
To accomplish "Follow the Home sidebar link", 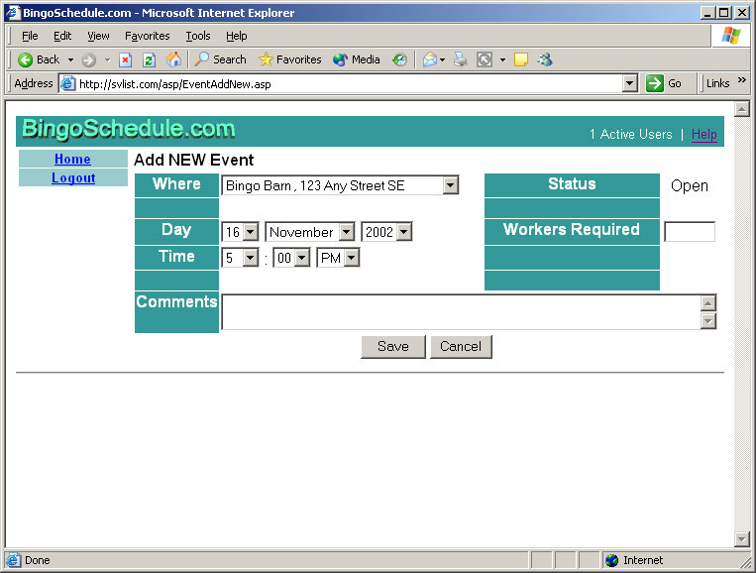I will pos(72,159).
